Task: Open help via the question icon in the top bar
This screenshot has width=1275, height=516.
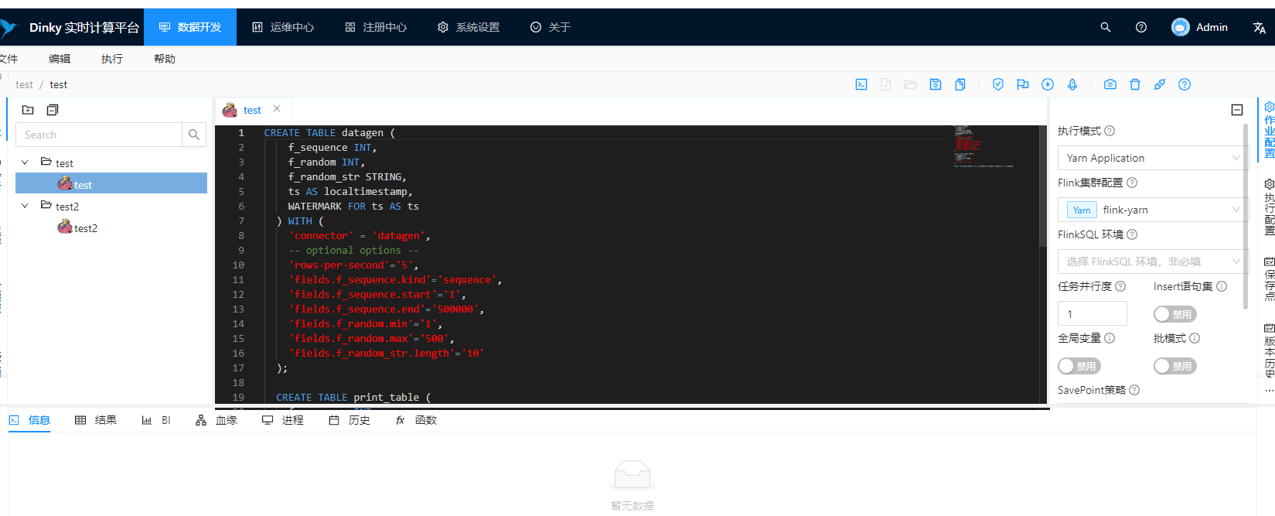Action: pyautogui.click(x=1141, y=27)
